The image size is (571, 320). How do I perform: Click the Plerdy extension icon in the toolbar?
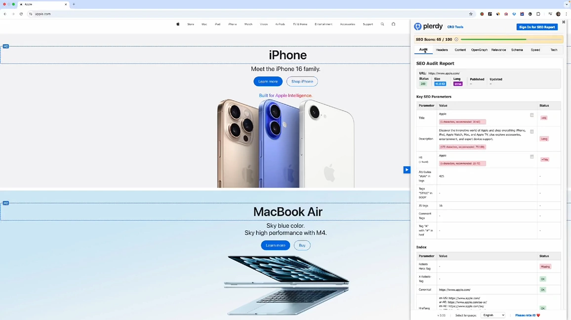tap(514, 14)
